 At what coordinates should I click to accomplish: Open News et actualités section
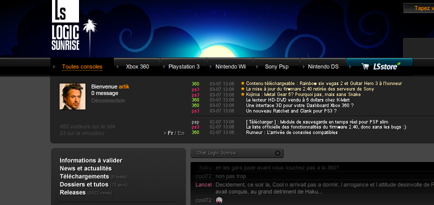[x=85, y=168]
